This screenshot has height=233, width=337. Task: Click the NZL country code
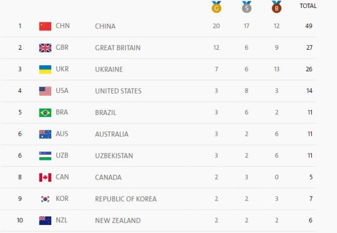click(63, 220)
